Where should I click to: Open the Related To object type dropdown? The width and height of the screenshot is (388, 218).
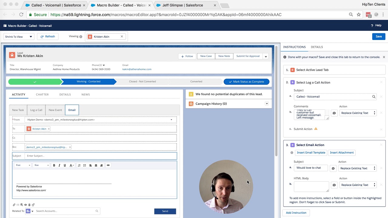click(x=30, y=211)
